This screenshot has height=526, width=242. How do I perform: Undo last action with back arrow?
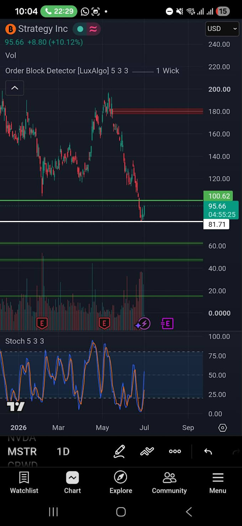coord(208,452)
